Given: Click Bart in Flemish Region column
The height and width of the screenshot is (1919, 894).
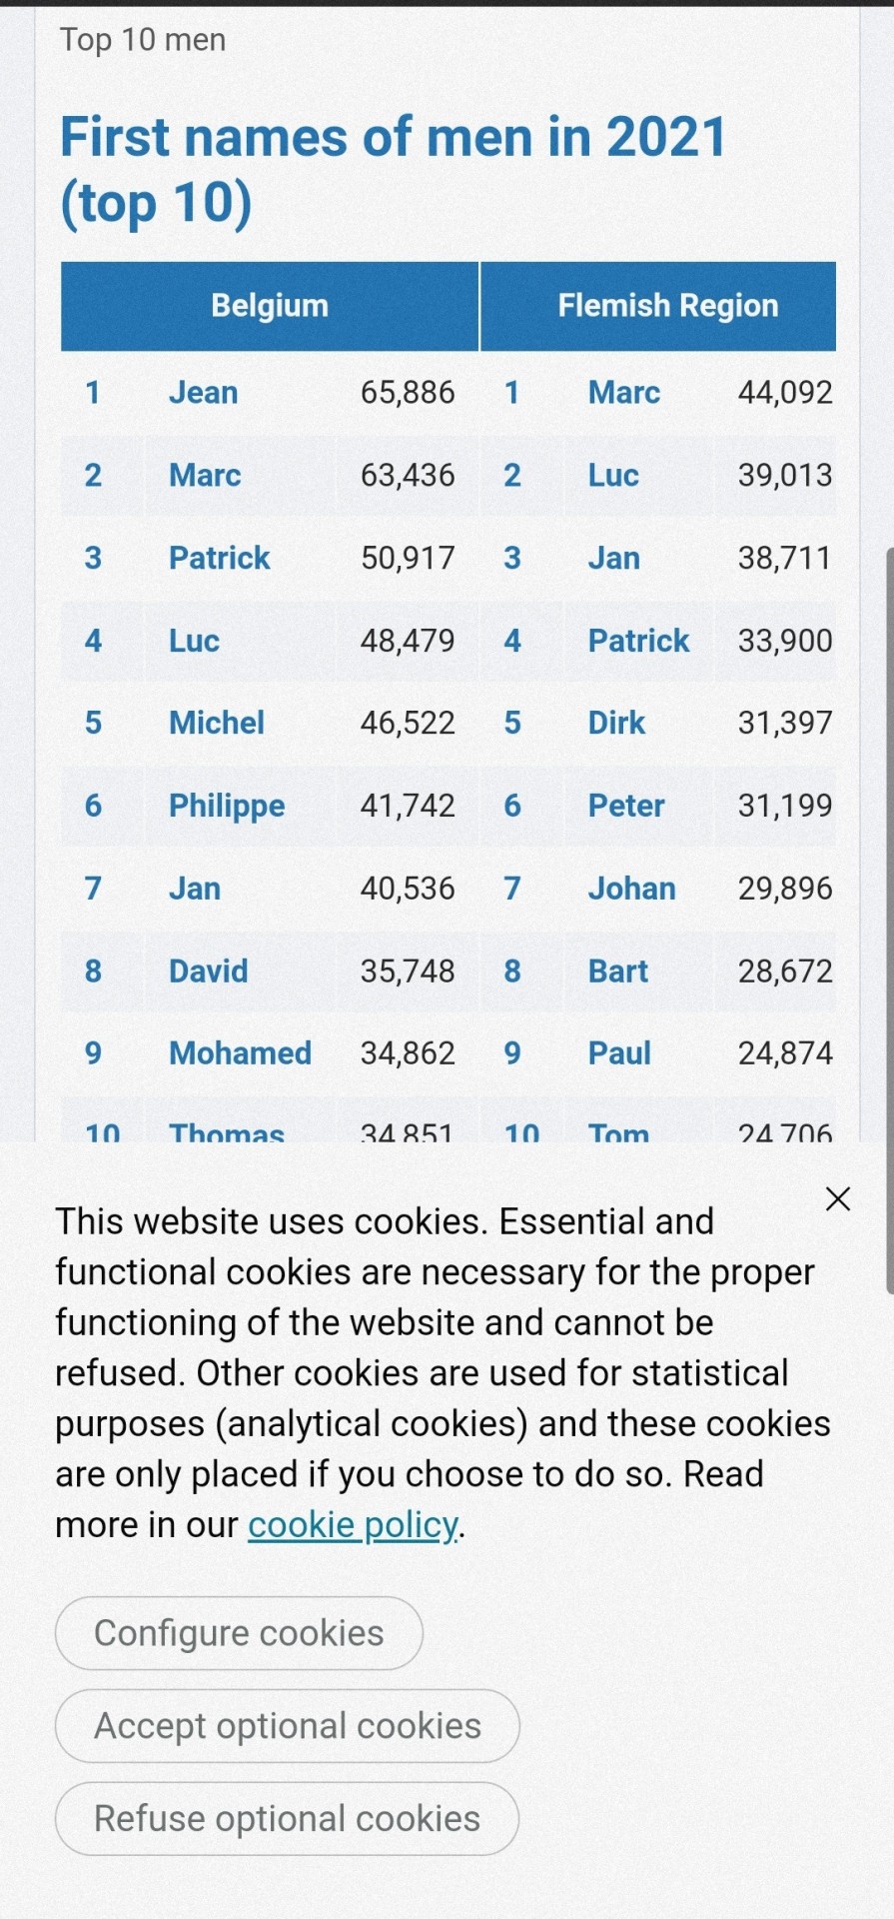Looking at the screenshot, I should coord(617,970).
